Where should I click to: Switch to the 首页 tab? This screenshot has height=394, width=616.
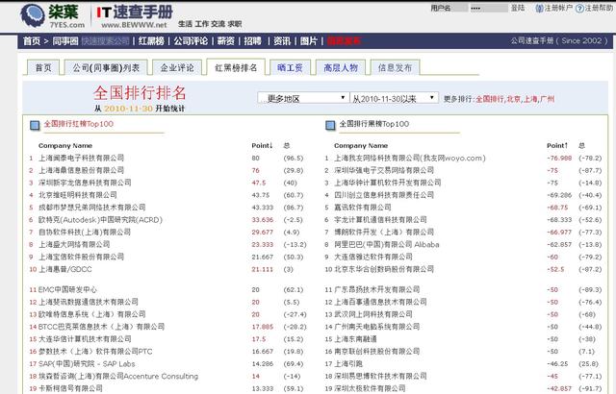(43, 67)
